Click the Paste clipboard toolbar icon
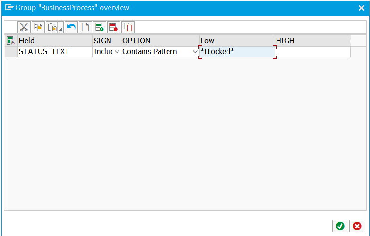 pos(52,27)
